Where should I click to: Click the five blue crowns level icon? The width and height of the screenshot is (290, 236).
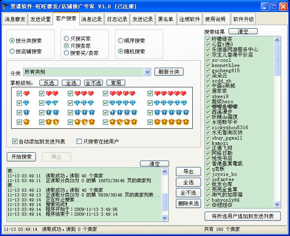coord(172,112)
